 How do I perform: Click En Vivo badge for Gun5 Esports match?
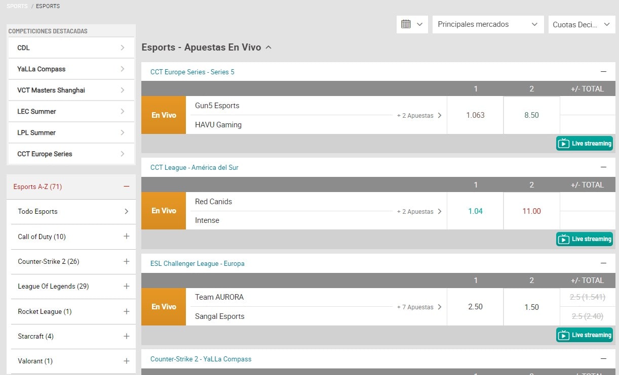click(x=164, y=115)
